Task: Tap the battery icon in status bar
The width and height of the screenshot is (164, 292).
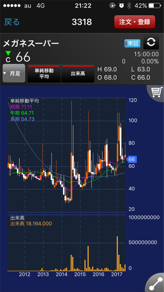Action: coord(154,6)
